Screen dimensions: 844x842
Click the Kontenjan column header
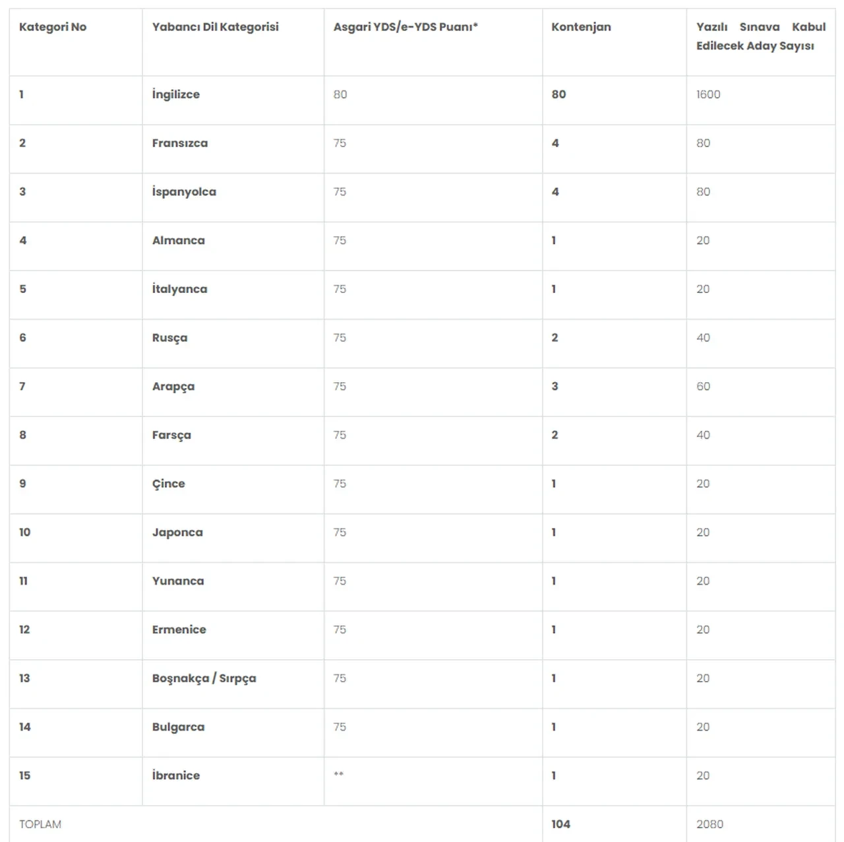pos(581,27)
